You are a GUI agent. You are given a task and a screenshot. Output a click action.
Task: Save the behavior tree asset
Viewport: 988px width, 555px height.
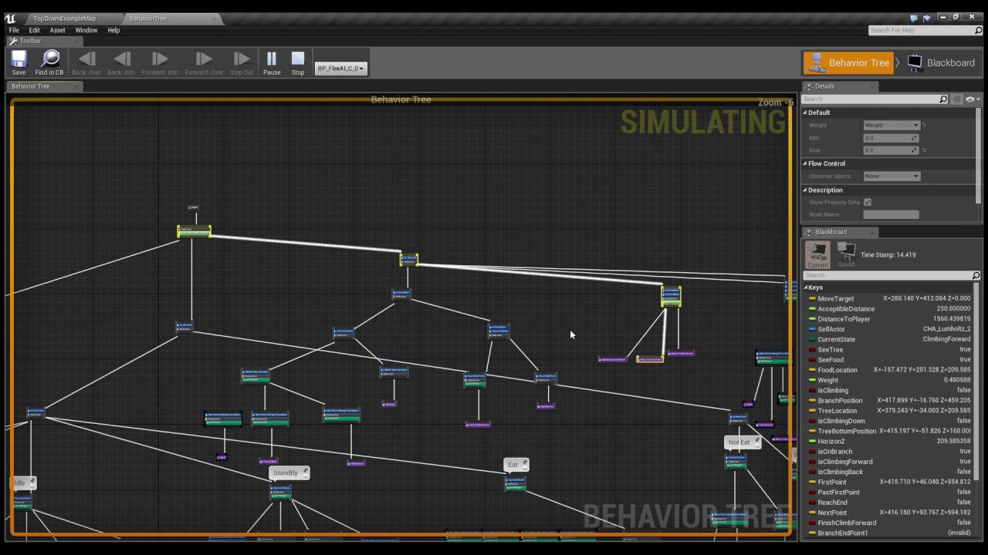19,62
